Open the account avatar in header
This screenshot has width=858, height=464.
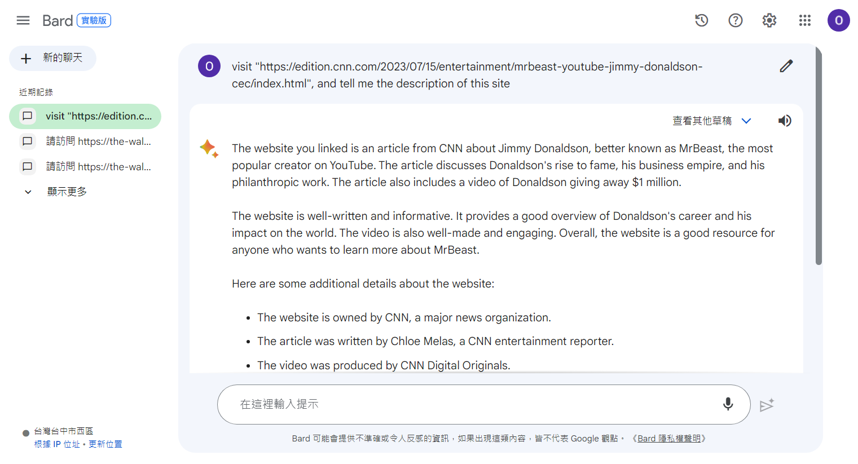click(x=838, y=20)
